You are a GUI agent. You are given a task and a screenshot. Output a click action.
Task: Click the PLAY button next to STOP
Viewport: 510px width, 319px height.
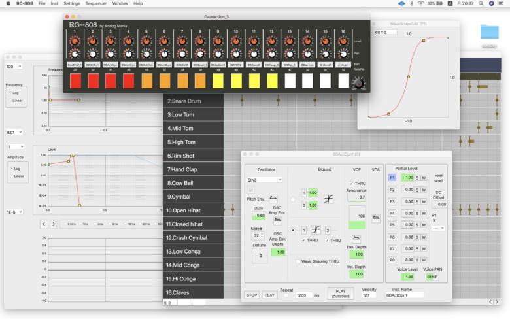tap(269, 295)
